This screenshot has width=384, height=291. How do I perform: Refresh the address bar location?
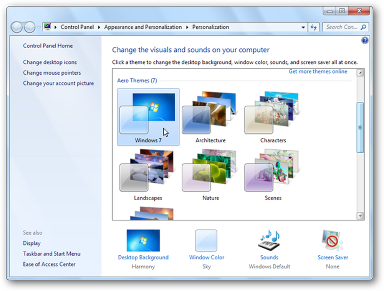click(x=313, y=27)
